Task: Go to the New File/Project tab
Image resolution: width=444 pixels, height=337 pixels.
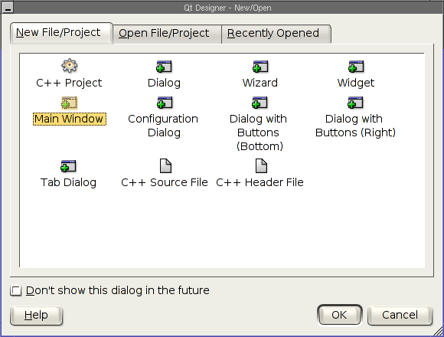Action: click(61, 33)
